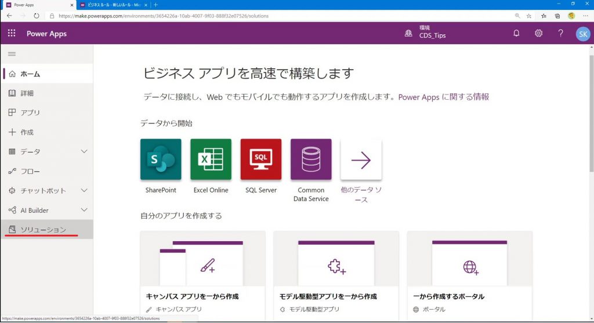Reload the page with refresh button

[x=37, y=16]
